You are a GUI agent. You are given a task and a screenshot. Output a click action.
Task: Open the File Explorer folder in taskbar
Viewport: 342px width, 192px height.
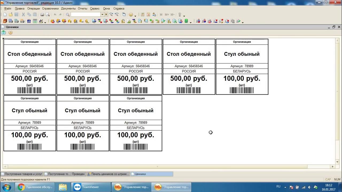(63, 187)
